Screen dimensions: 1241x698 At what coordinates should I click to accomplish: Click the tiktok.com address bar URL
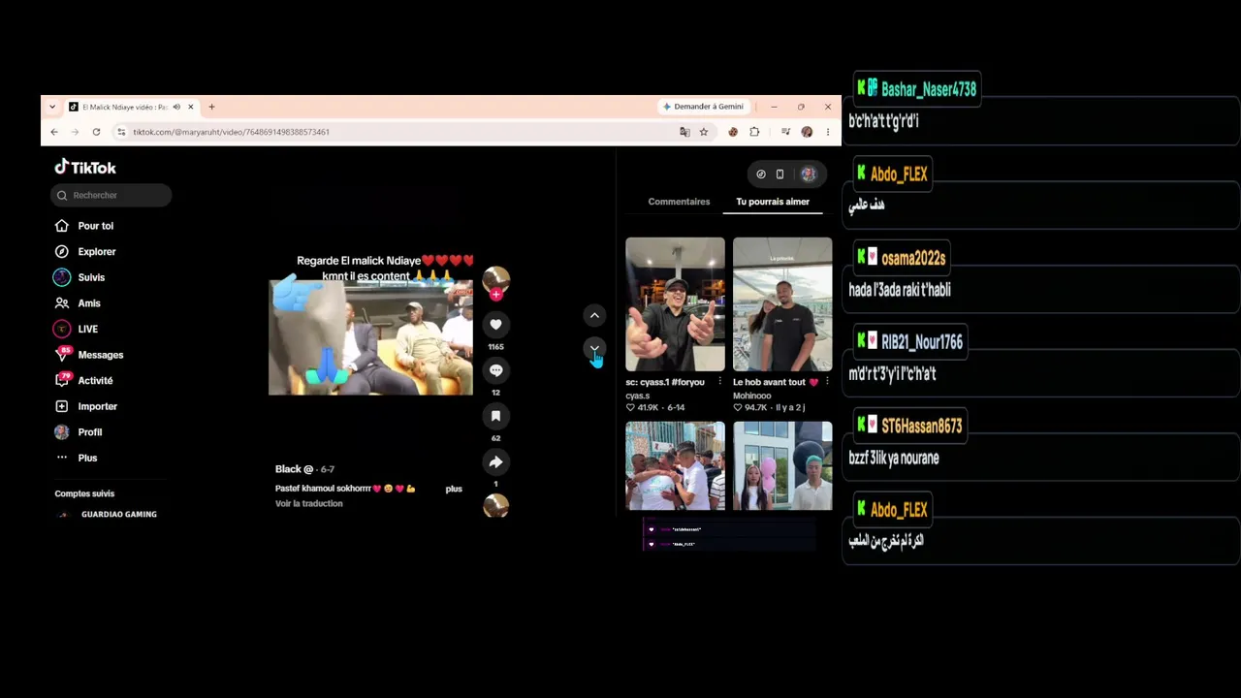coord(231,132)
